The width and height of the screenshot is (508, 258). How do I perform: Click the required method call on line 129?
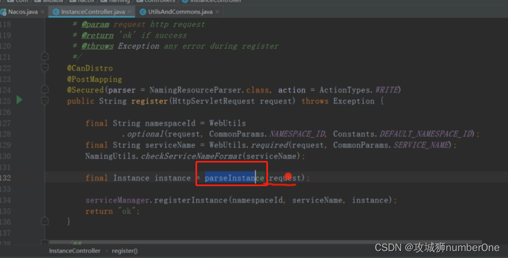tap(269, 145)
